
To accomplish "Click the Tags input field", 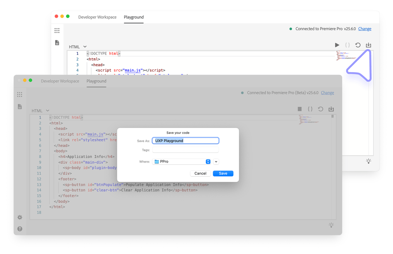I will [185, 150].
